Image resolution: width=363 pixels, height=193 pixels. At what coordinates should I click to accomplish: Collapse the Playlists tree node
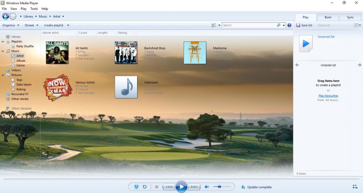(3, 42)
